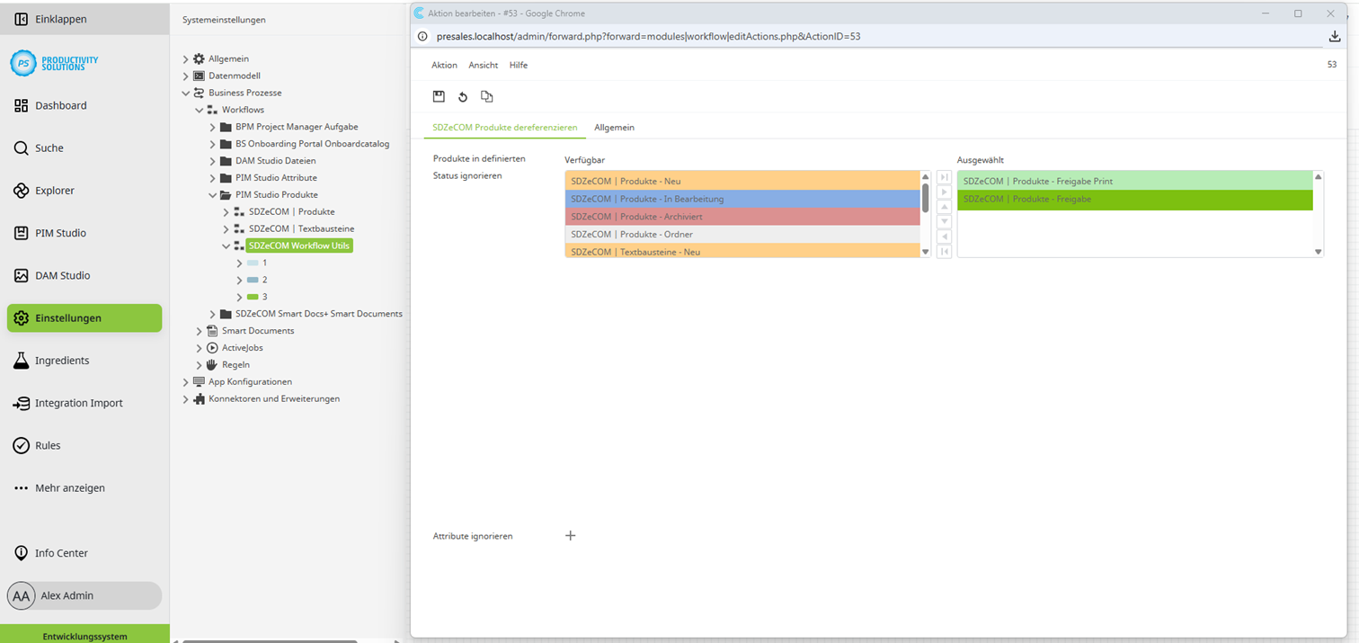
Task: Switch to the Allgemein tab
Action: tap(614, 127)
